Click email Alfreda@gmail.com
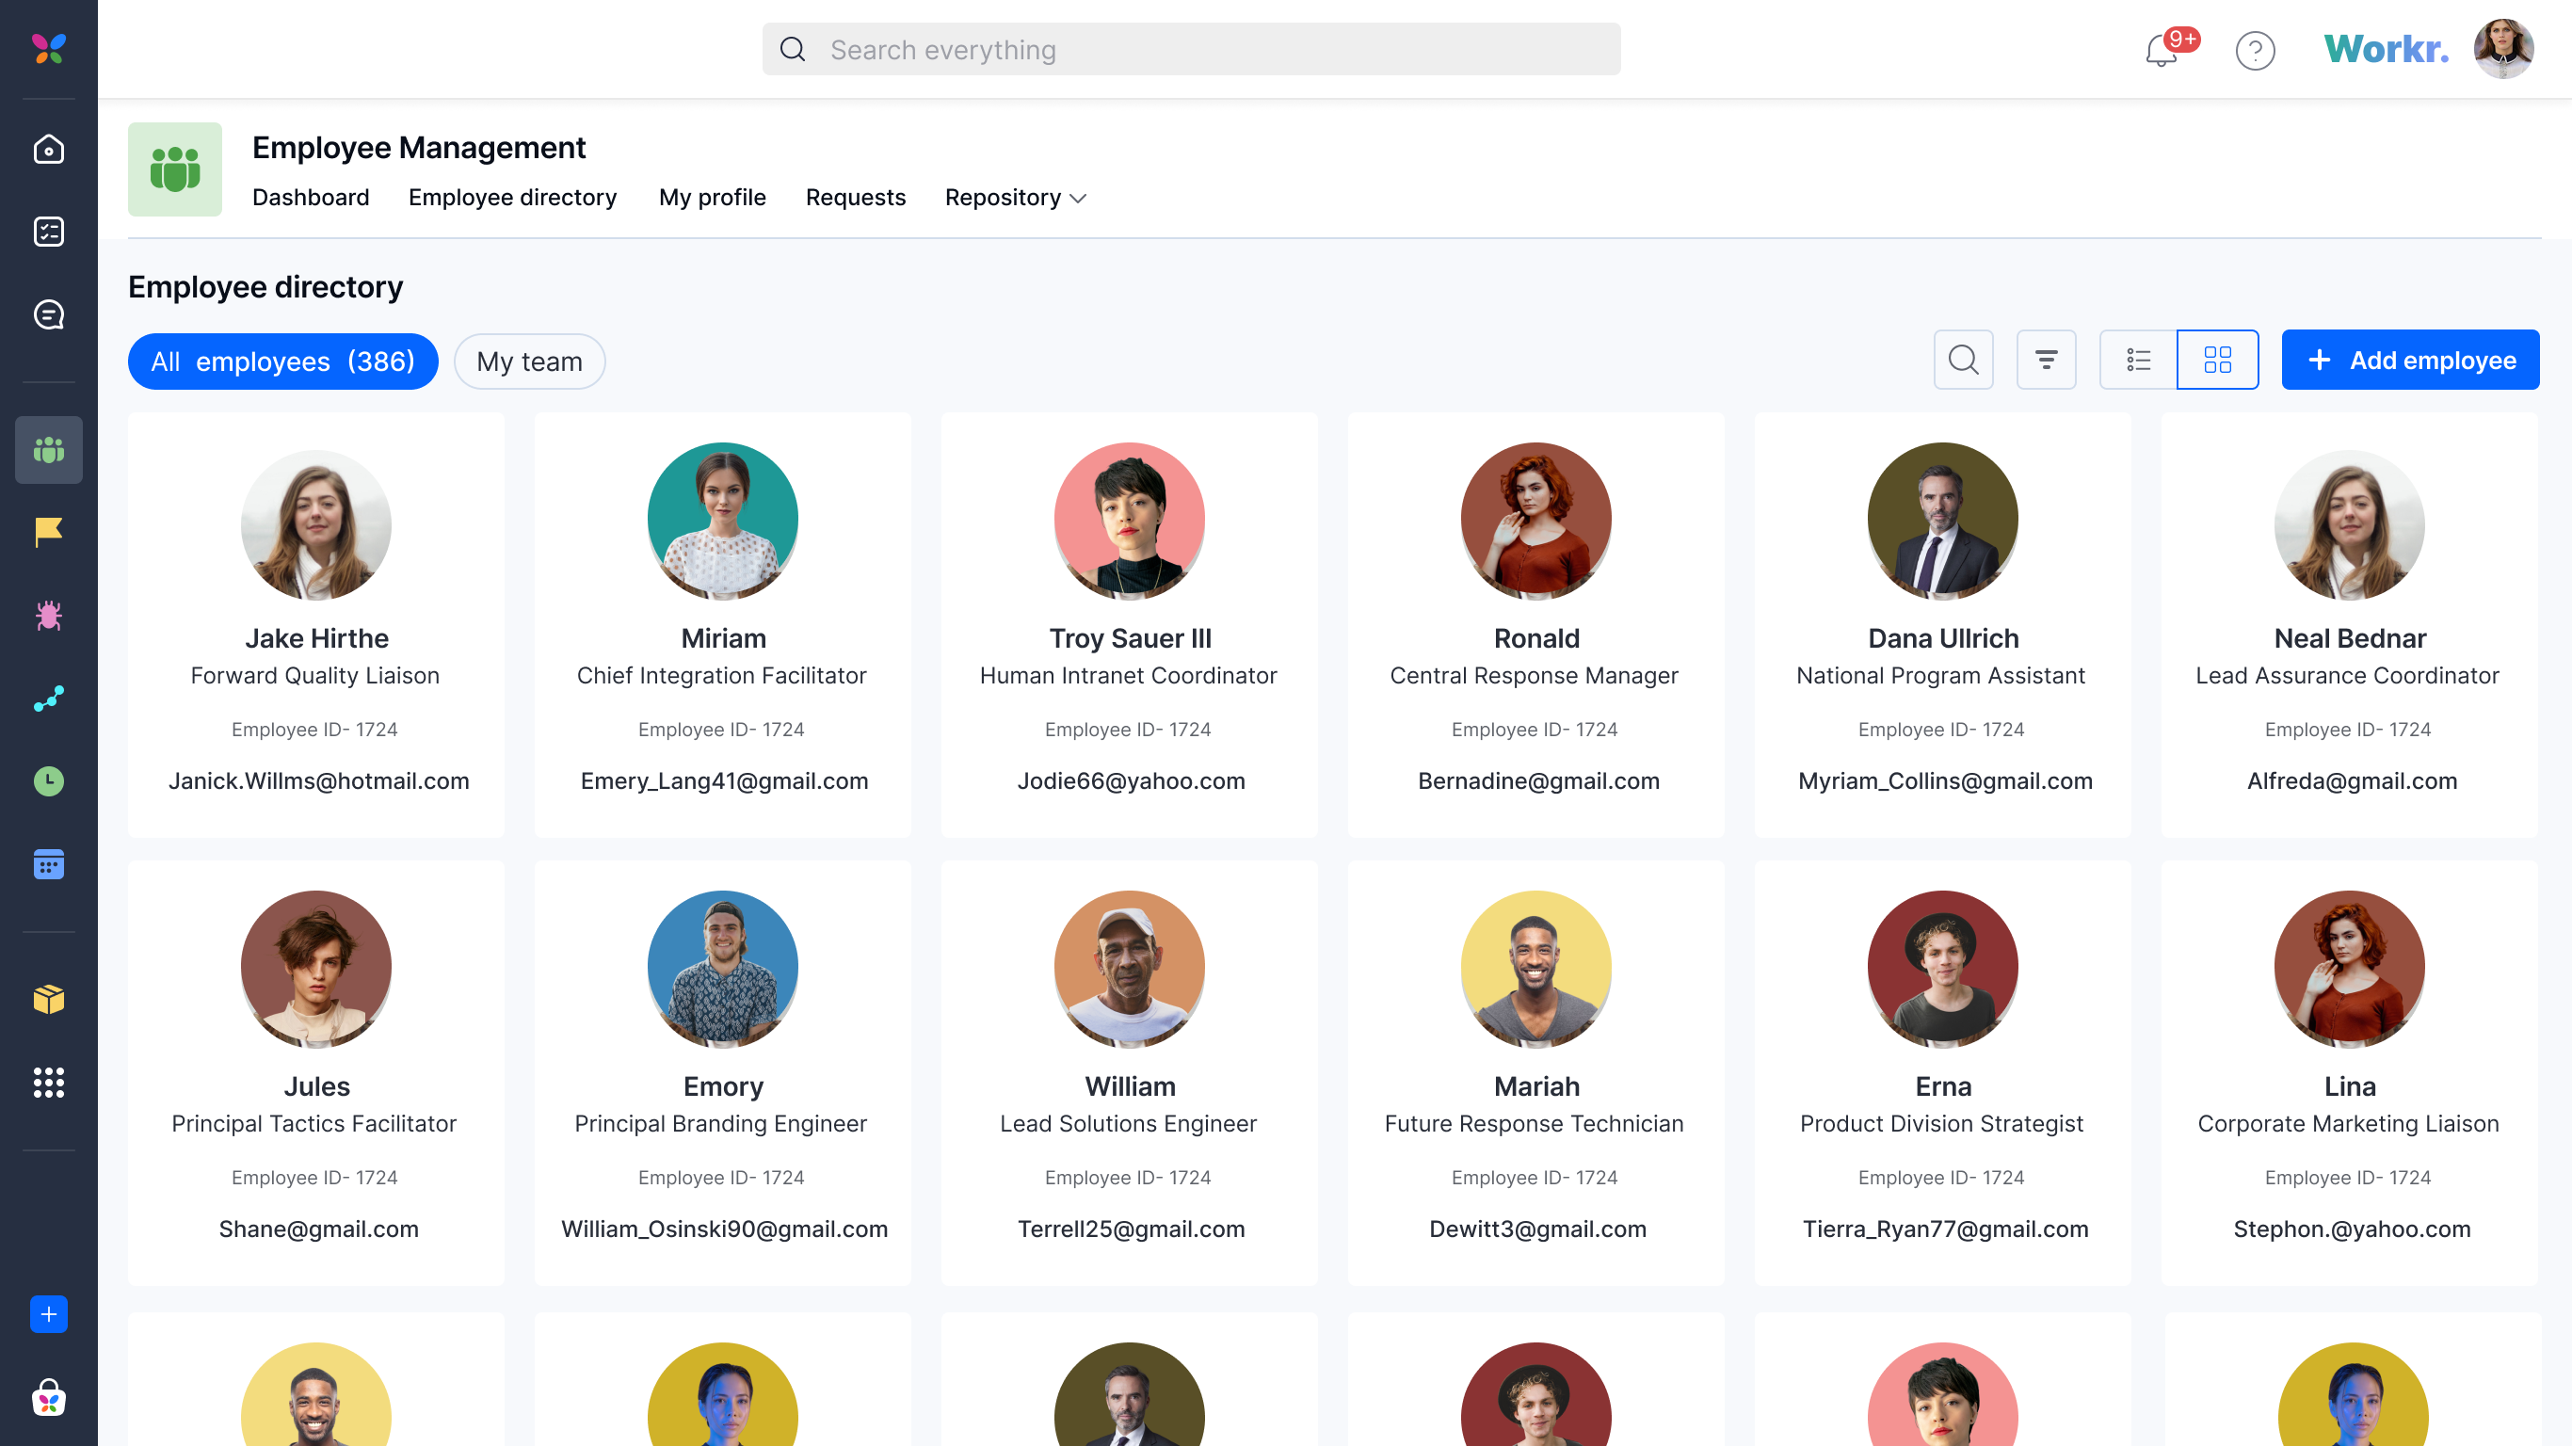 (x=2352, y=781)
